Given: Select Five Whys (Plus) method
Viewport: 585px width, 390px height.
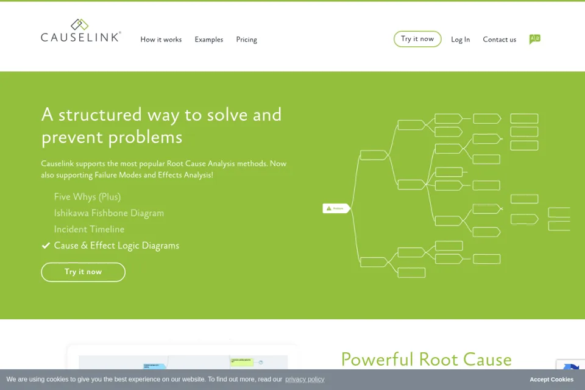Looking at the screenshot, I should pyautogui.click(x=87, y=197).
